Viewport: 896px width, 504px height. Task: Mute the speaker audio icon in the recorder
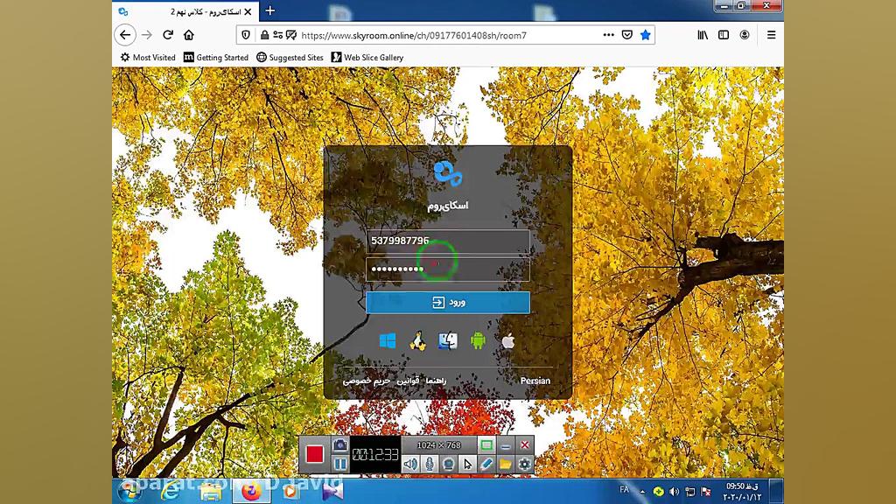click(x=411, y=464)
